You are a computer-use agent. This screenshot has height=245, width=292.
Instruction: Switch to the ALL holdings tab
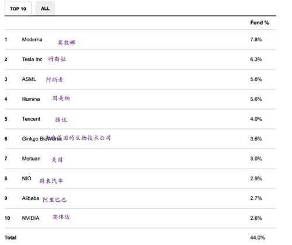pyautogui.click(x=45, y=8)
